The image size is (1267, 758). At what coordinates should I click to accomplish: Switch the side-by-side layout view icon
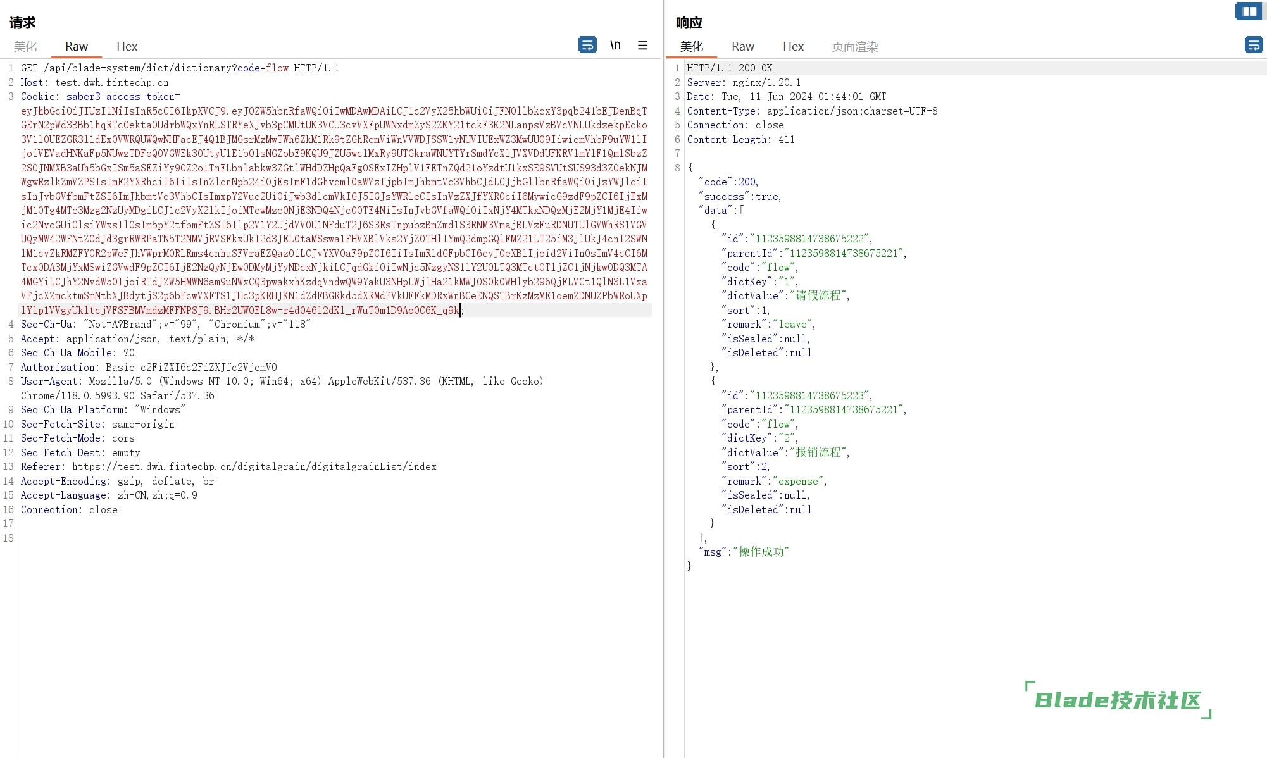click(x=1248, y=11)
